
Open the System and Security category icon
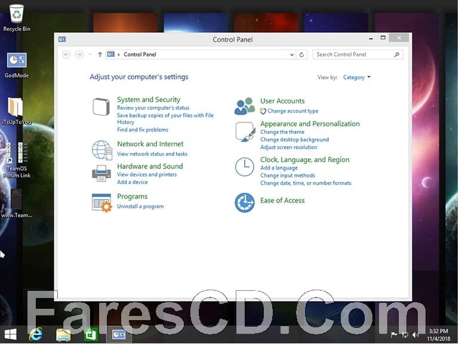(x=101, y=107)
